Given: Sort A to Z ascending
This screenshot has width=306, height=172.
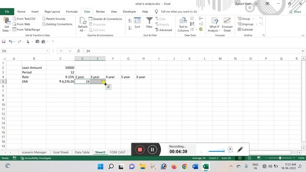Looking at the screenshot, I should (130, 21).
